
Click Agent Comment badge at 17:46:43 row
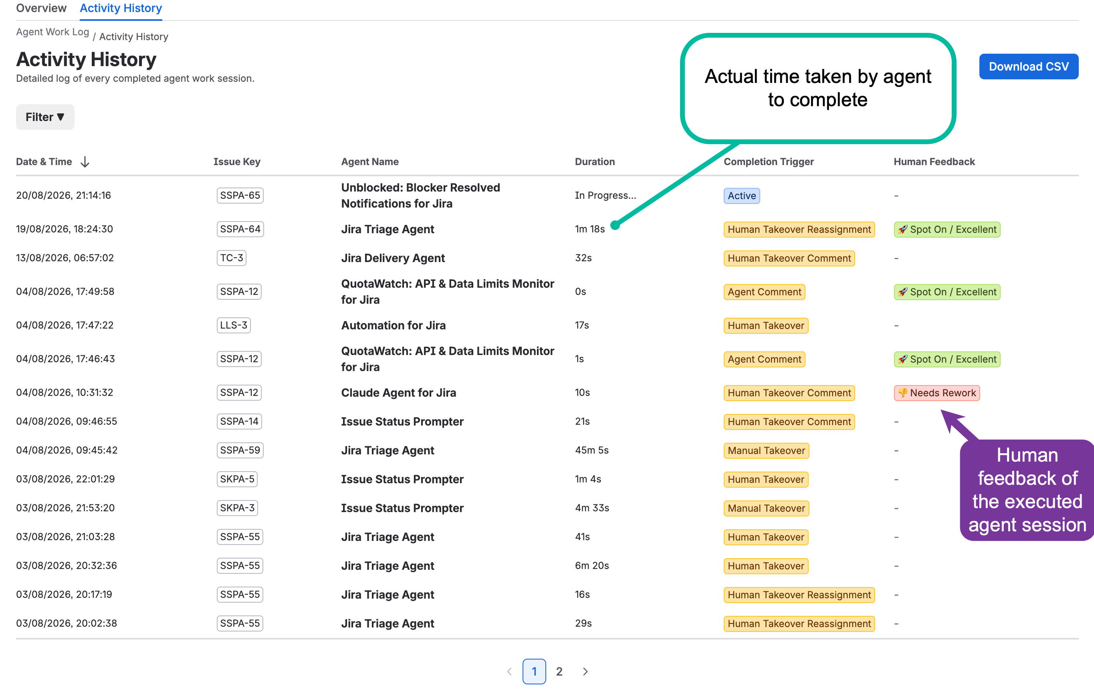(765, 359)
